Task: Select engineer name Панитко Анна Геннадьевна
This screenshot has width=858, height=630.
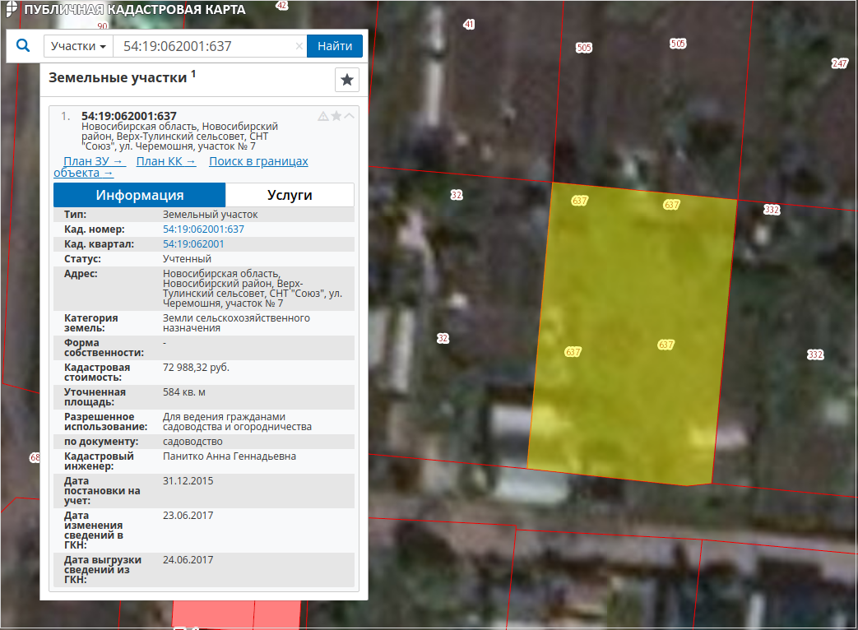Action: point(230,456)
